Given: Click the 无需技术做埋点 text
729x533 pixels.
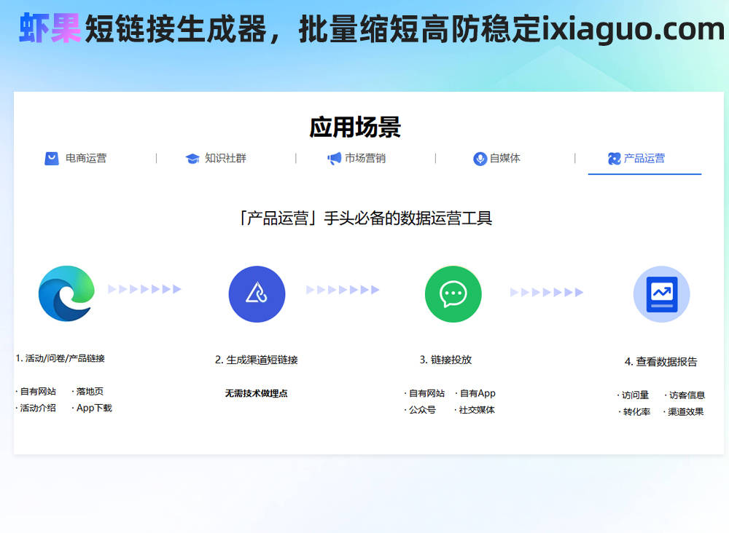Looking at the screenshot, I should [x=256, y=393].
